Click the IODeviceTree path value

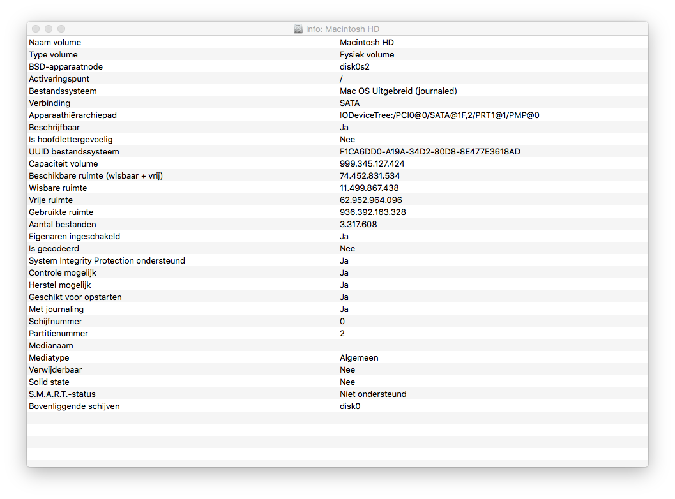click(439, 115)
